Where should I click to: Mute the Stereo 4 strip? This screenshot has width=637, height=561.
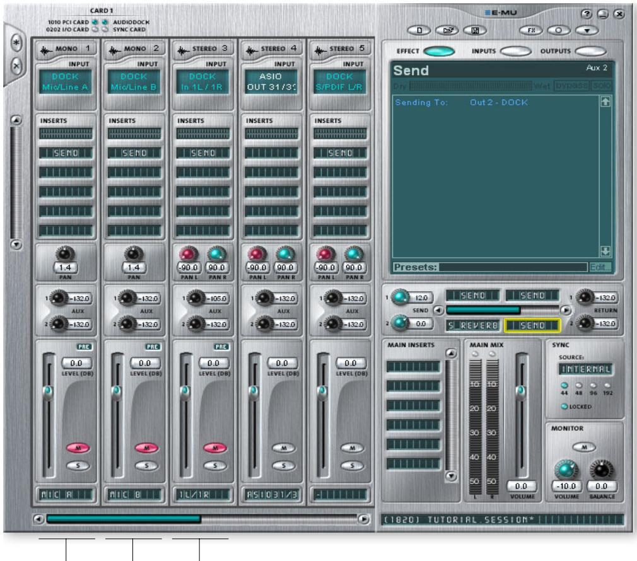(284, 448)
